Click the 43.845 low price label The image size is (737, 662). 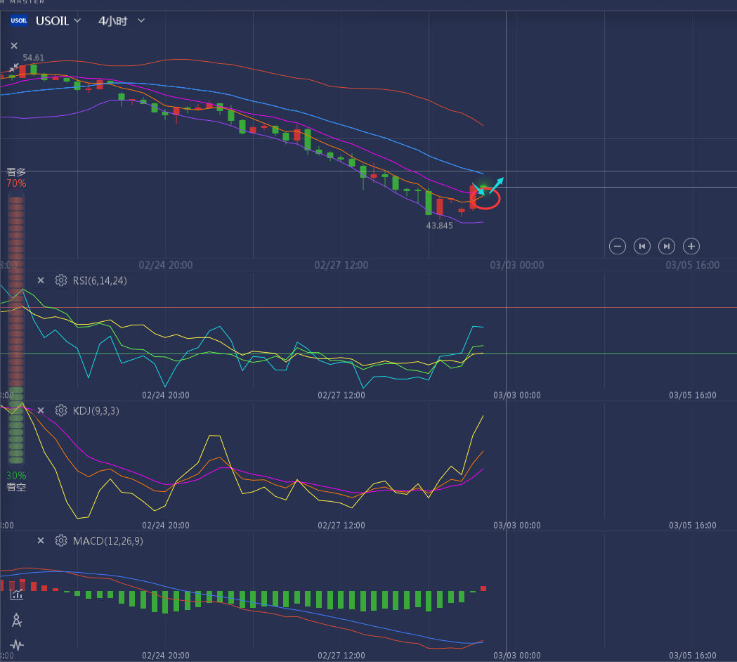[440, 226]
